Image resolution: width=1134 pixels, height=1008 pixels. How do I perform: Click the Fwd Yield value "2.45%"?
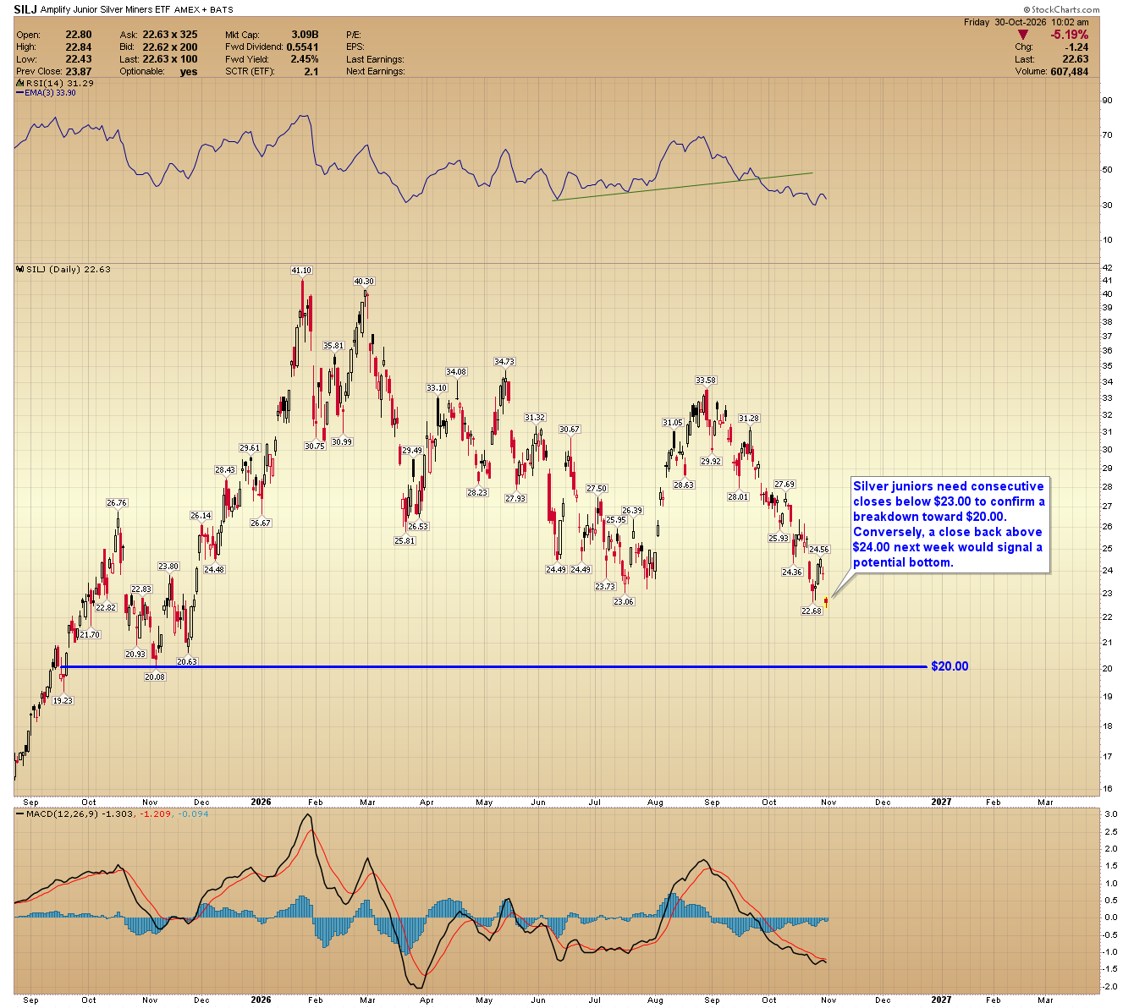tap(305, 59)
